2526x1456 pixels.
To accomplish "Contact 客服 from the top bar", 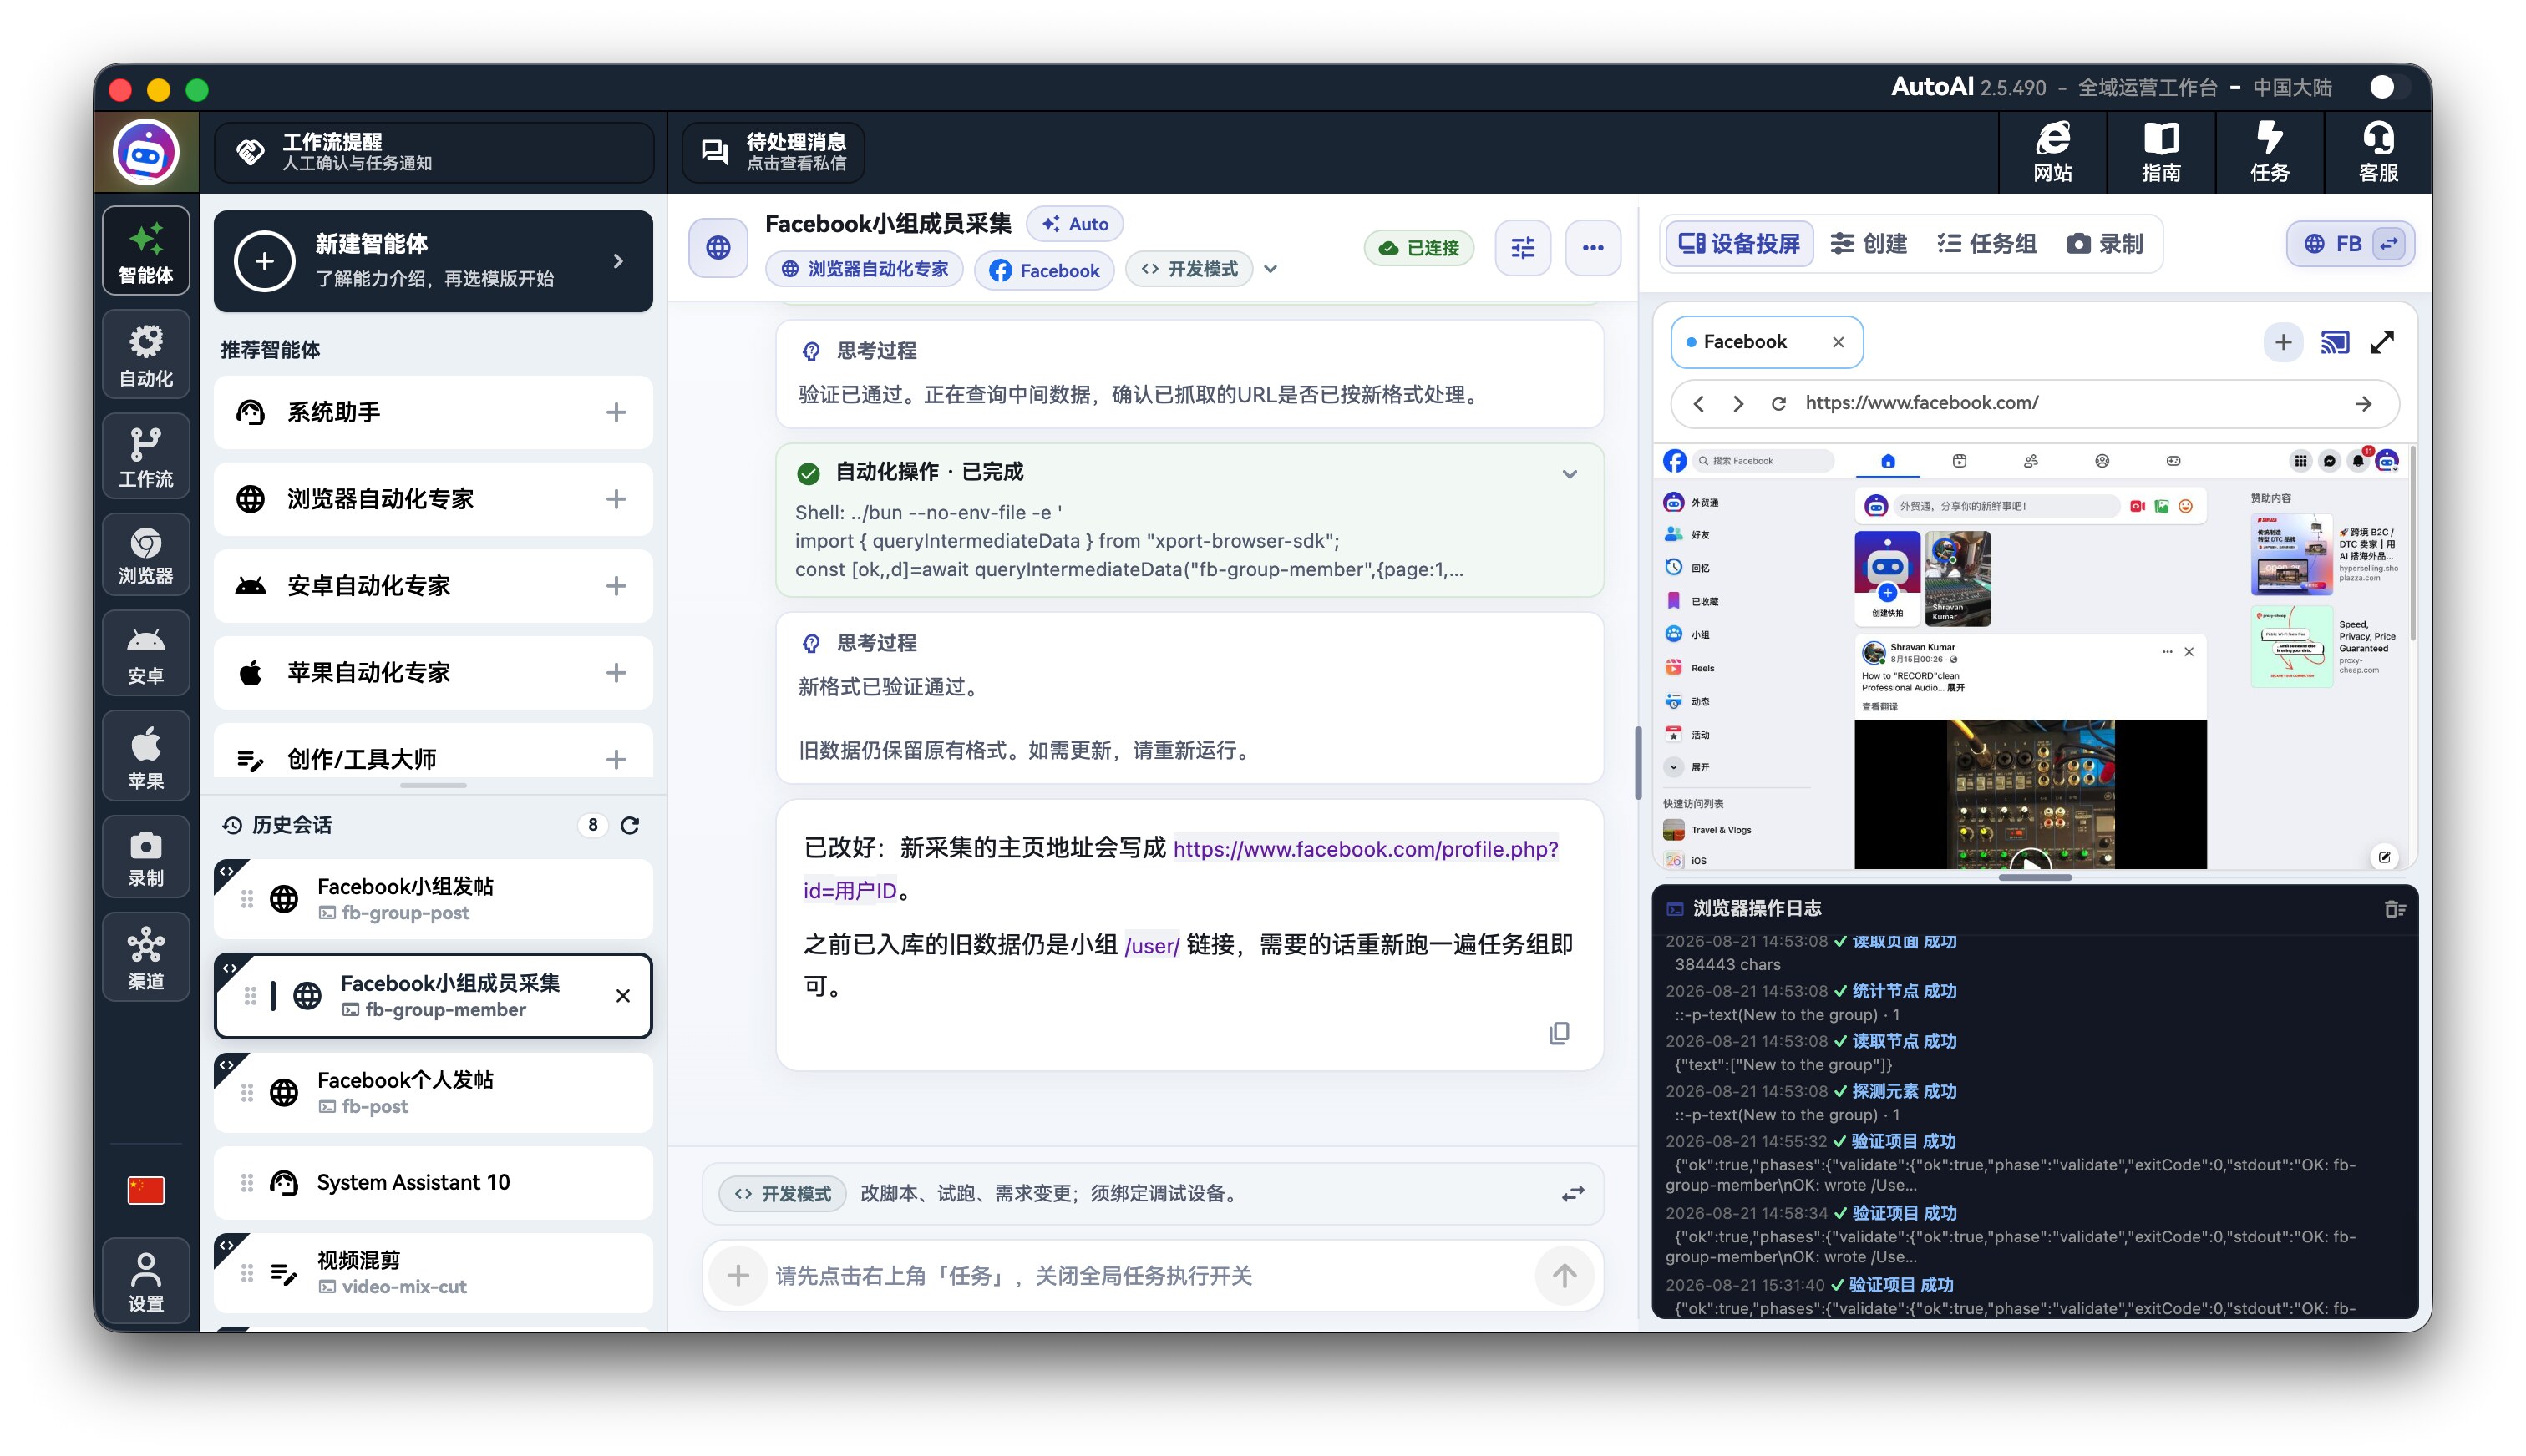I will [2378, 152].
